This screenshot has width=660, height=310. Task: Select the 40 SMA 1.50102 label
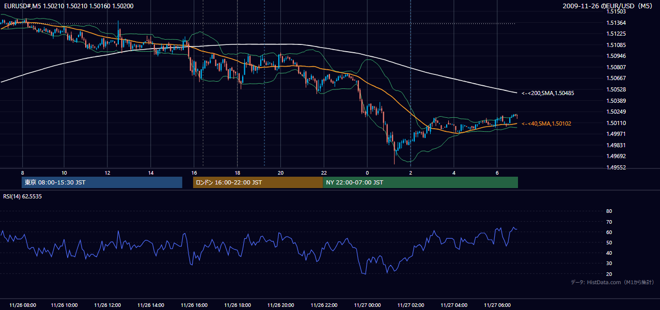click(546, 123)
